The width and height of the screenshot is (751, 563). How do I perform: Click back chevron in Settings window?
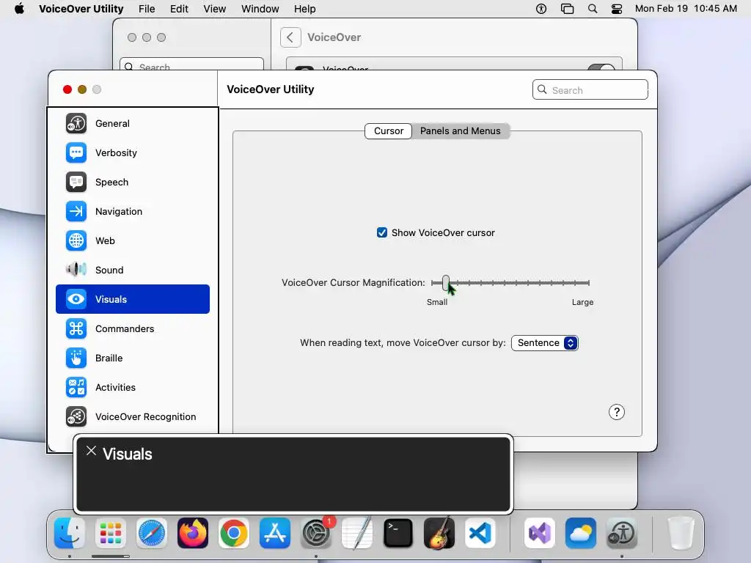pyautogui.click(x=290, y=37)
